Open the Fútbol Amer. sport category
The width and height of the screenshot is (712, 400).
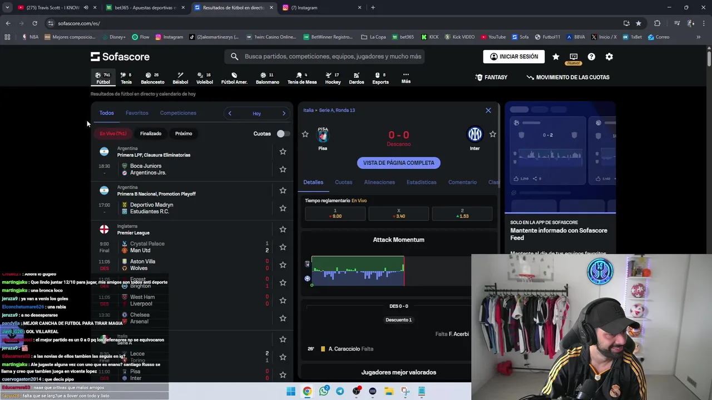point(234,78)
